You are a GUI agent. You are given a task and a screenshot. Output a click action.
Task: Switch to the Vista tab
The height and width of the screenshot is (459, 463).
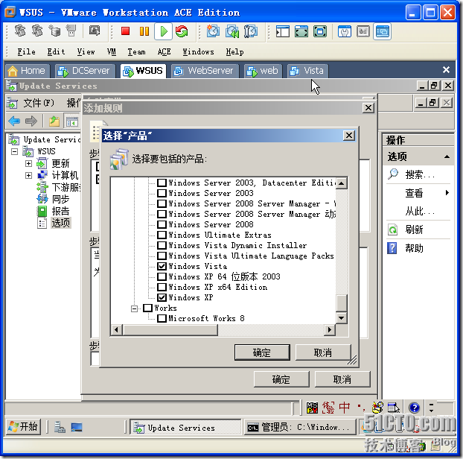coord(307,71)
